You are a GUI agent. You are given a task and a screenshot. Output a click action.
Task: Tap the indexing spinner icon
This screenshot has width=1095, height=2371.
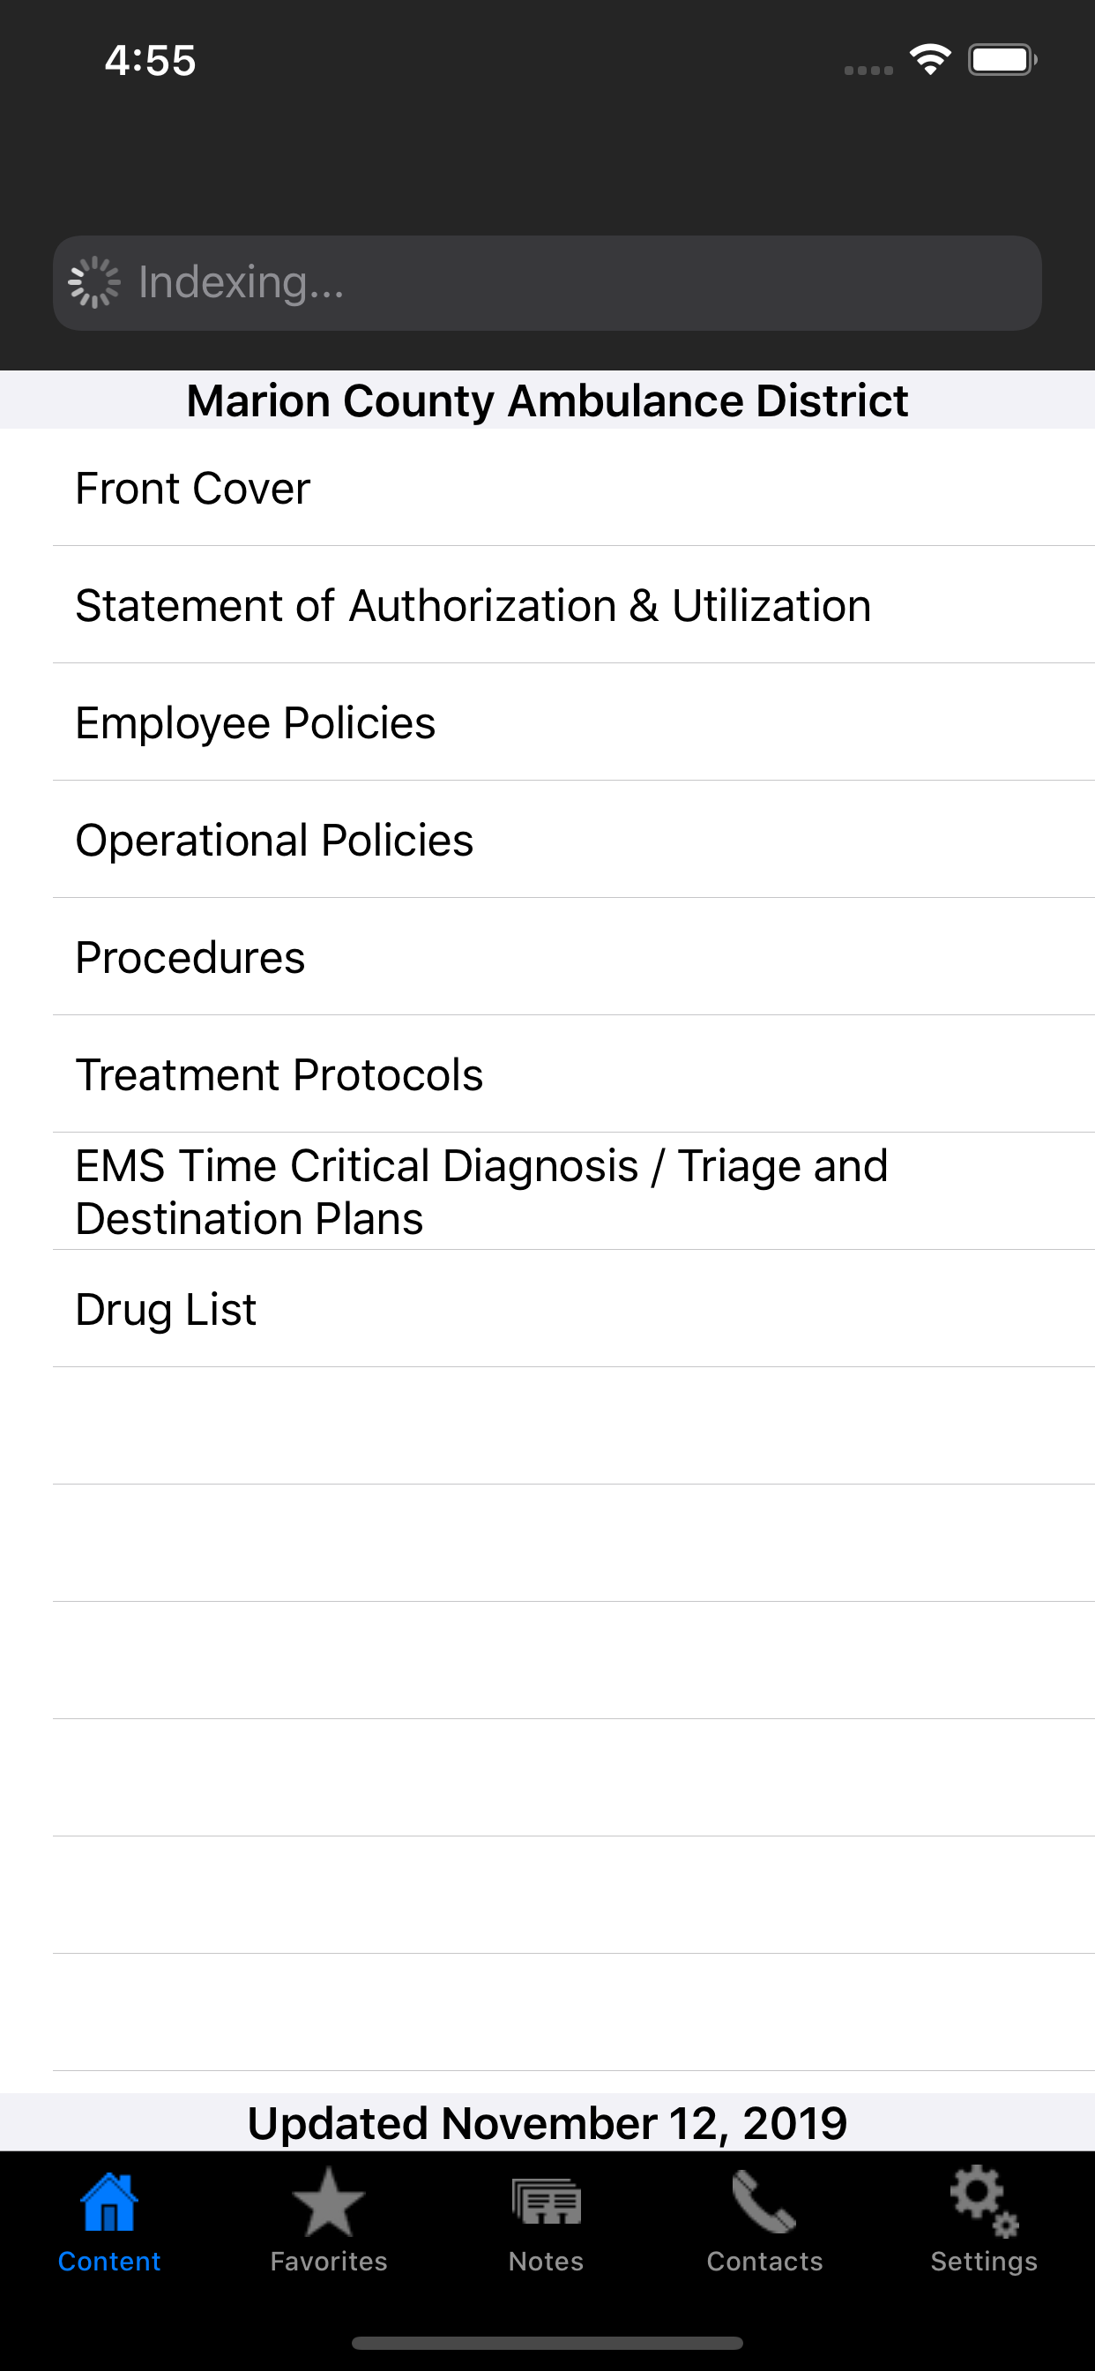tap(95, 282)
